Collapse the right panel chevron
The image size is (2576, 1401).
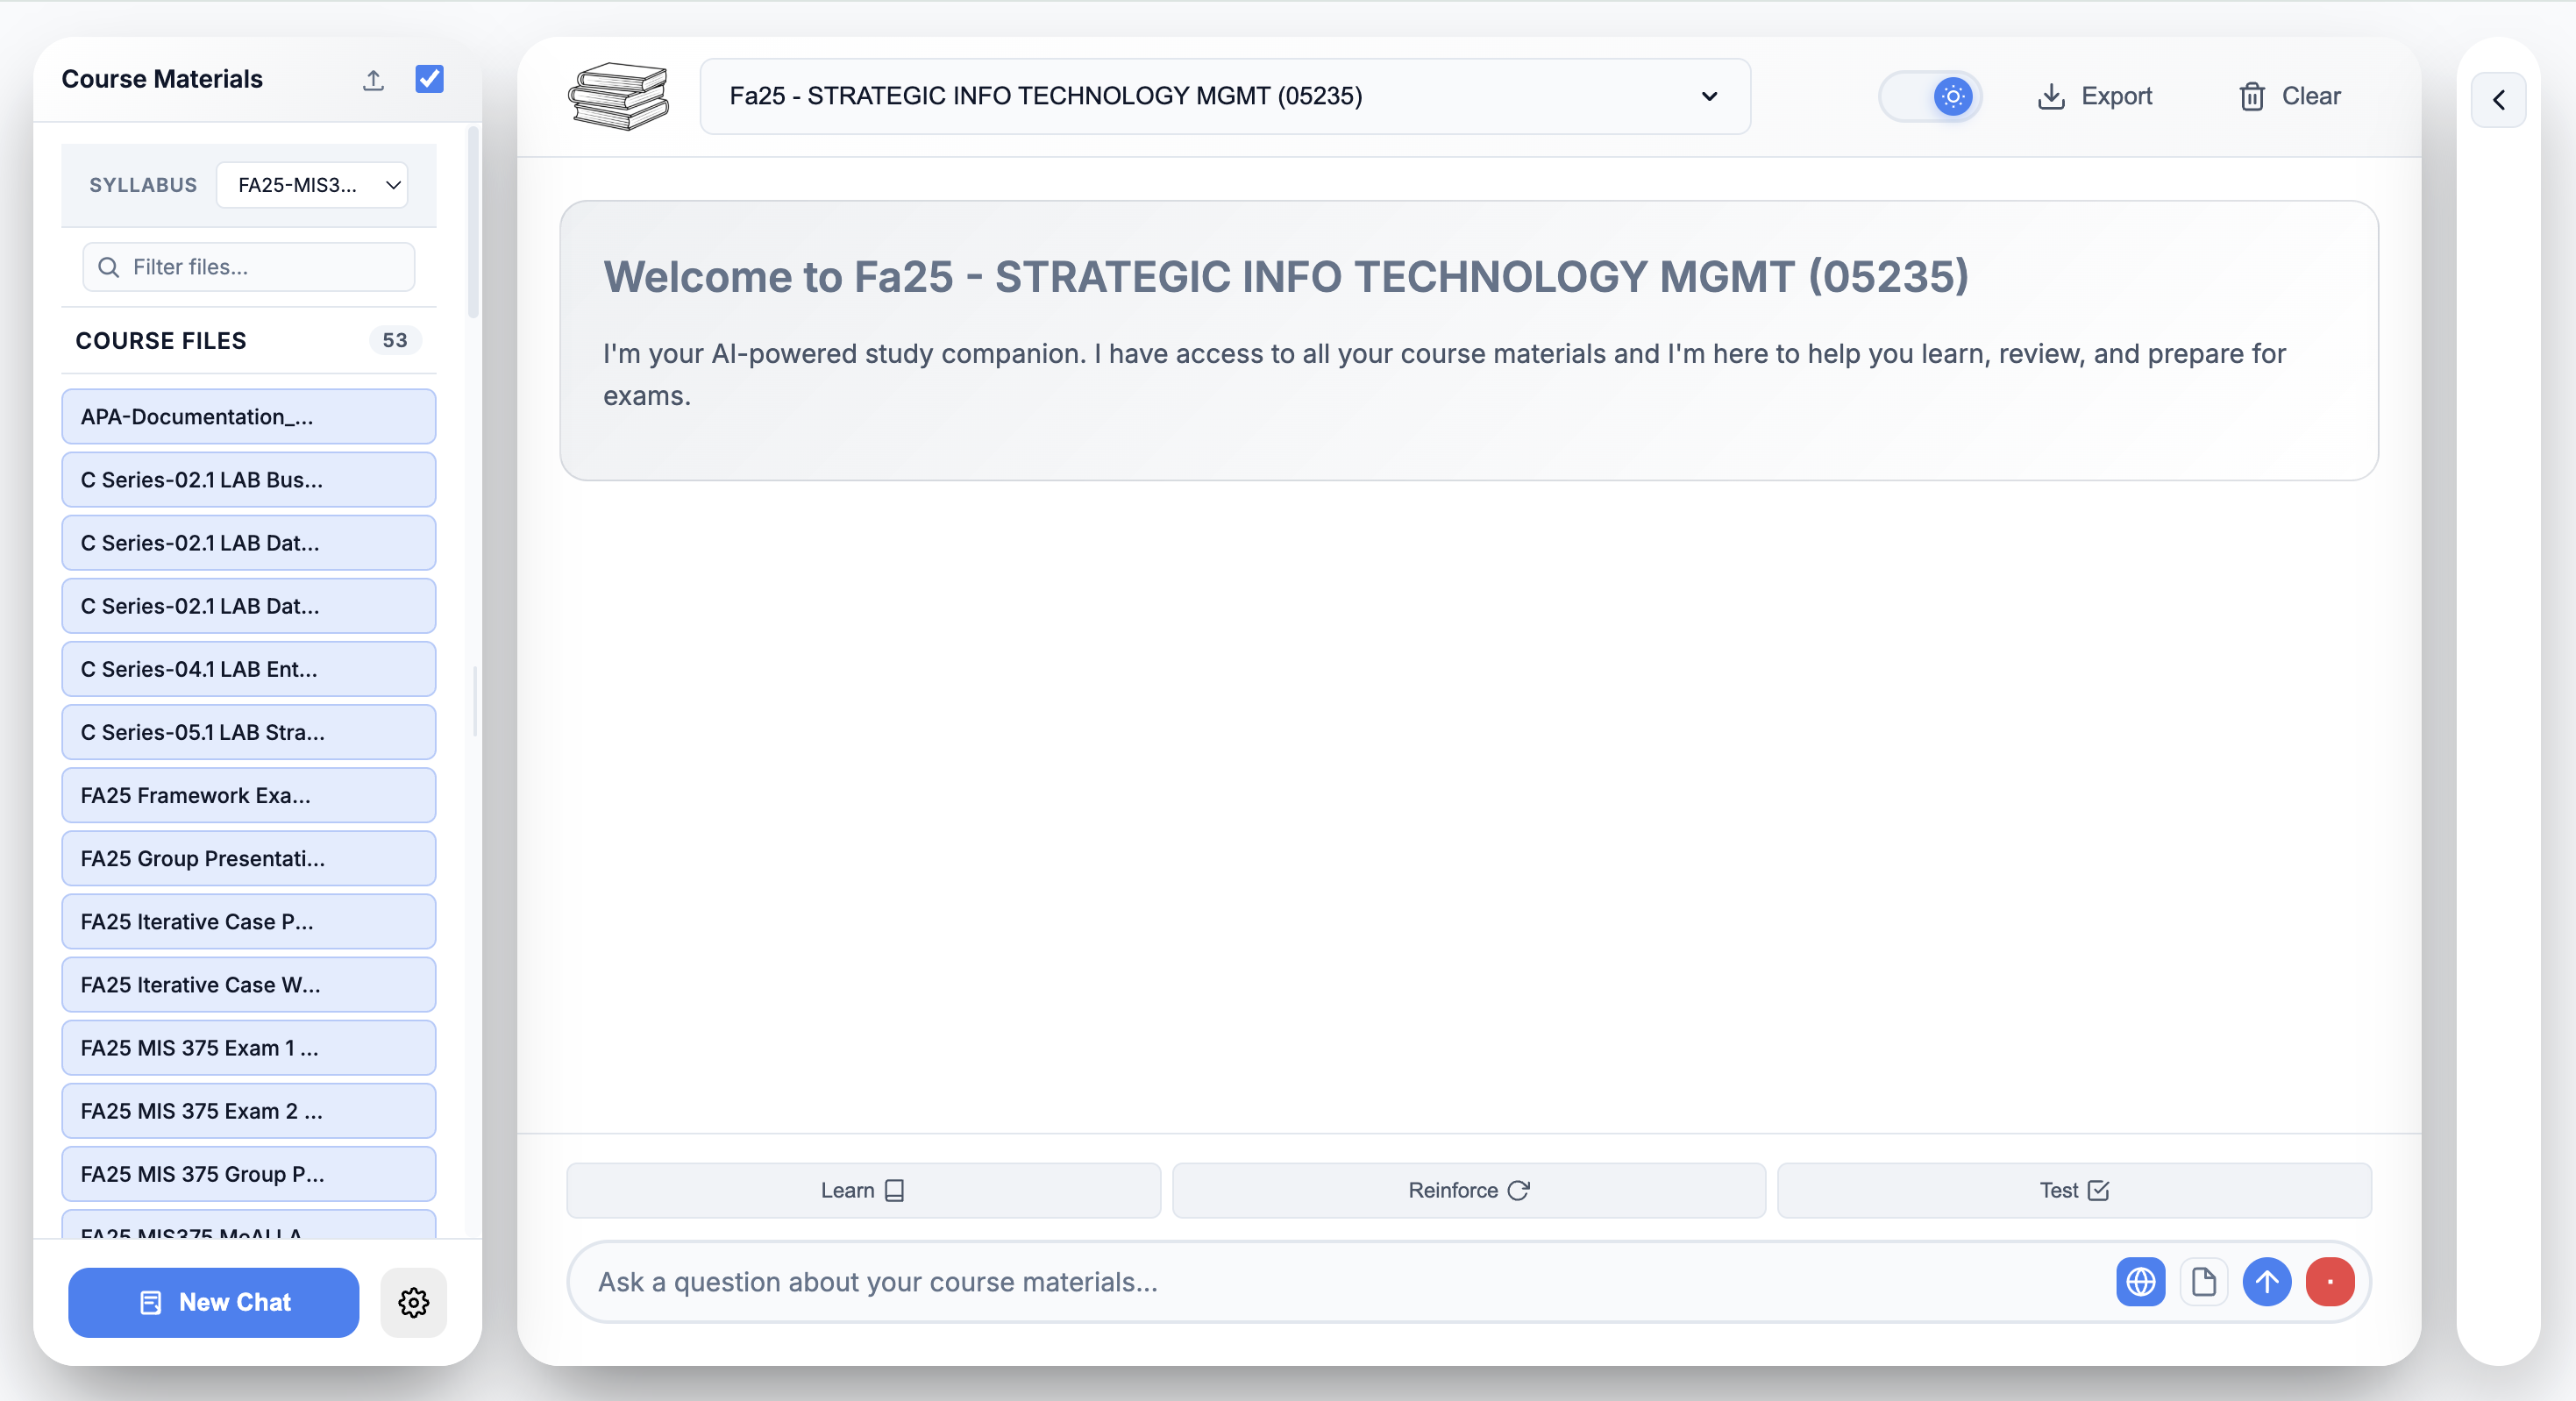pyautogui.click(x=2498, y=100)
